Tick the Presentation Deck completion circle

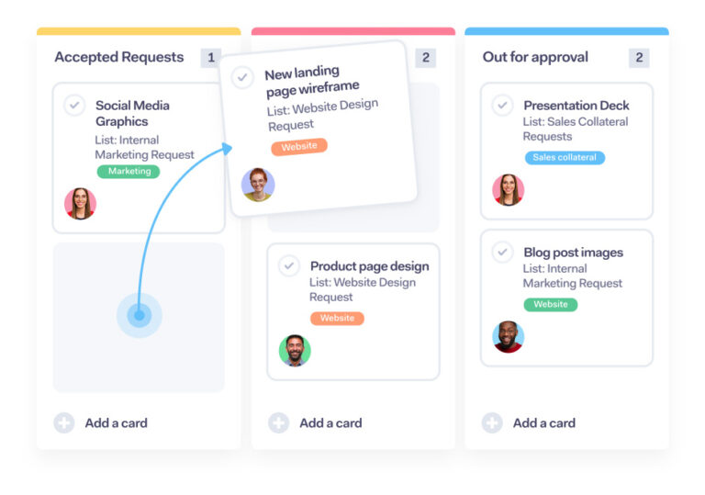pos(502,106)
